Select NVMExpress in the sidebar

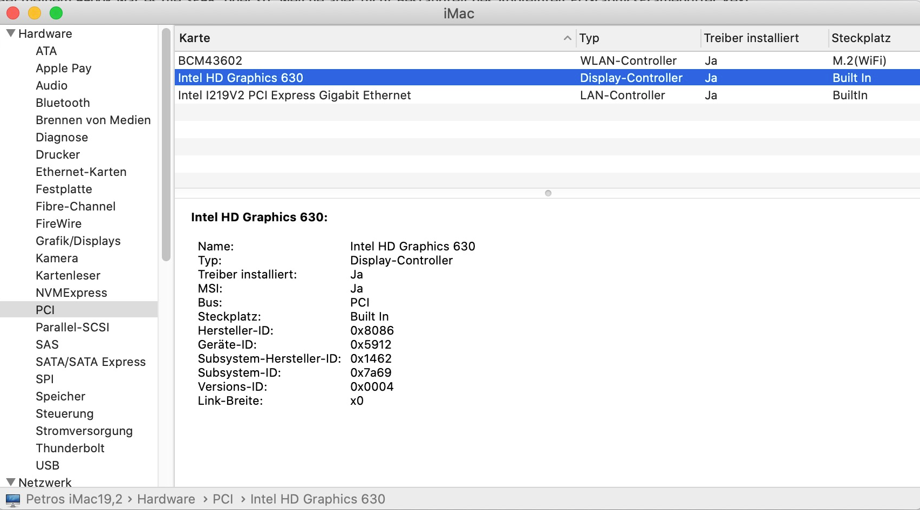pyautogui.click(x=71, y=293)
